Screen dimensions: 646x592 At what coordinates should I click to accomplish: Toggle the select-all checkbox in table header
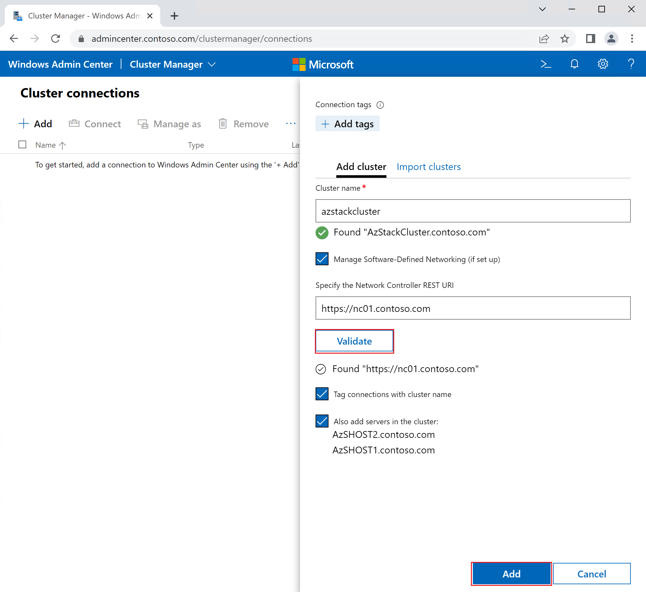tap(22, 144)
